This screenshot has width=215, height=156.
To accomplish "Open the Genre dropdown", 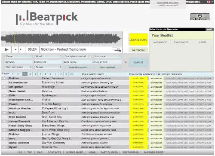I will click(x=18, y=56).
